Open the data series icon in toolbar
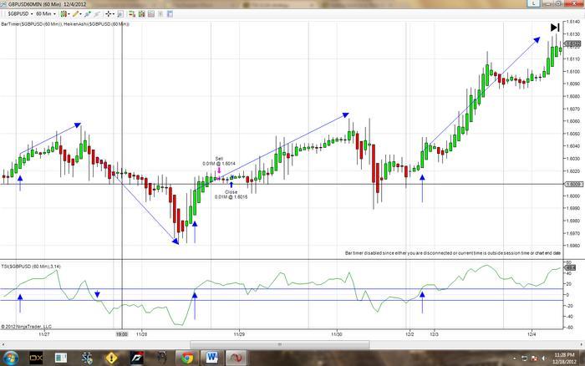 (141, 14)
